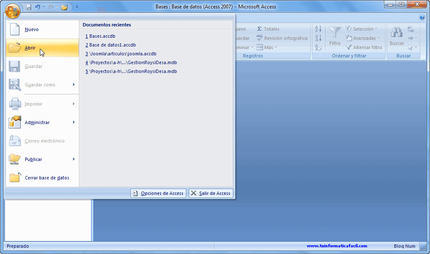Click the Salir de Access button
Screen dimensions: 430x254
point(211,193)
